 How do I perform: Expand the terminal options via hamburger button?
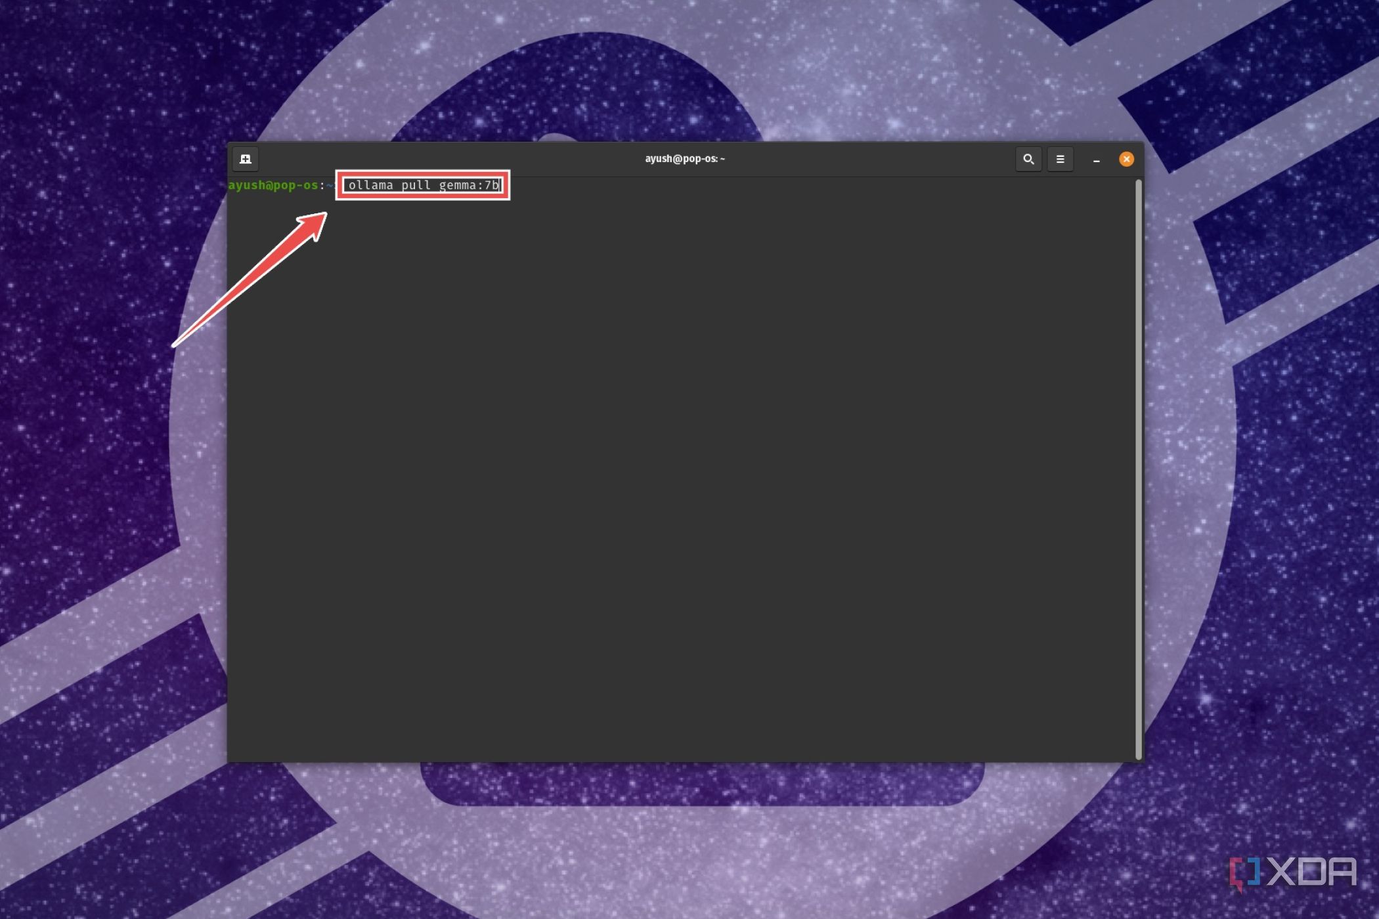pos(1060,159)
